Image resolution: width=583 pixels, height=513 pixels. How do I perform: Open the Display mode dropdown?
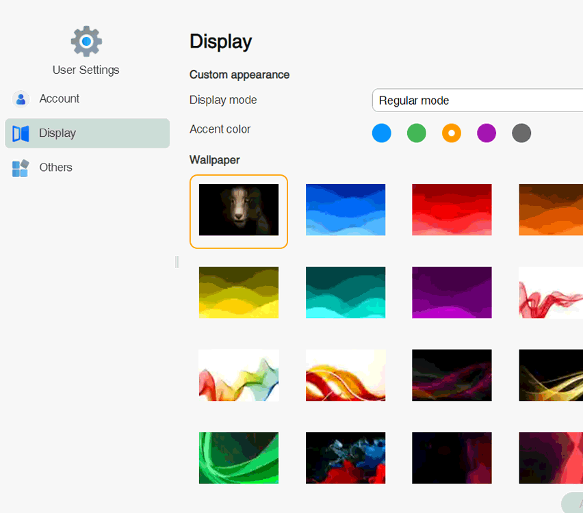click(477, 101)
